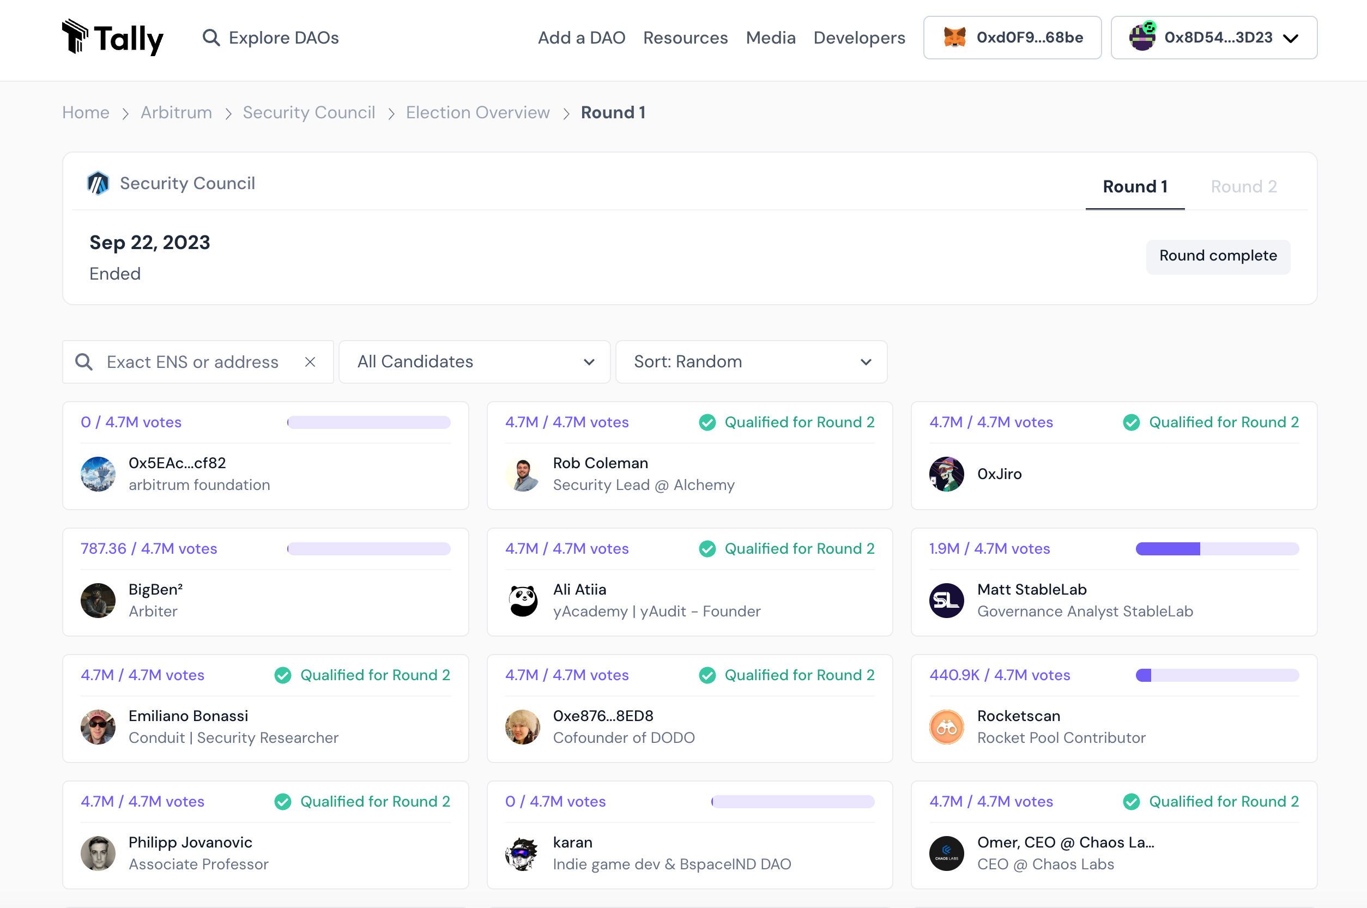This screenshot has height=908, width=1367.
Task: Click the 0x5EAc...cf82 candidate avatar
Action: point(98,474)
